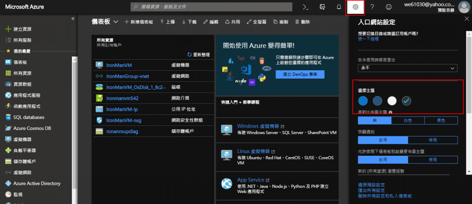The image size is (472, 204).
Task: Select the bright blue theme swatch
Action: tap(363, 101)
